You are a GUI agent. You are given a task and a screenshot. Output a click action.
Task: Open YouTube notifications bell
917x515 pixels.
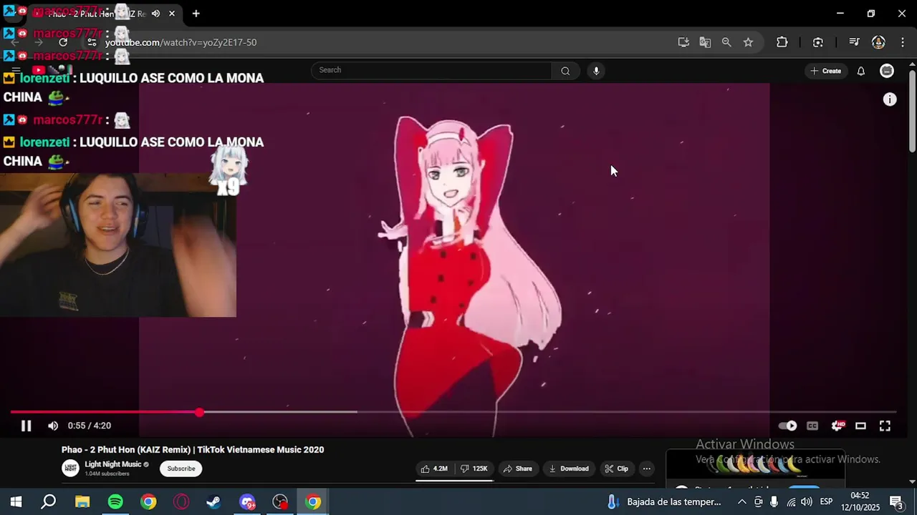[x=861, y=71]
